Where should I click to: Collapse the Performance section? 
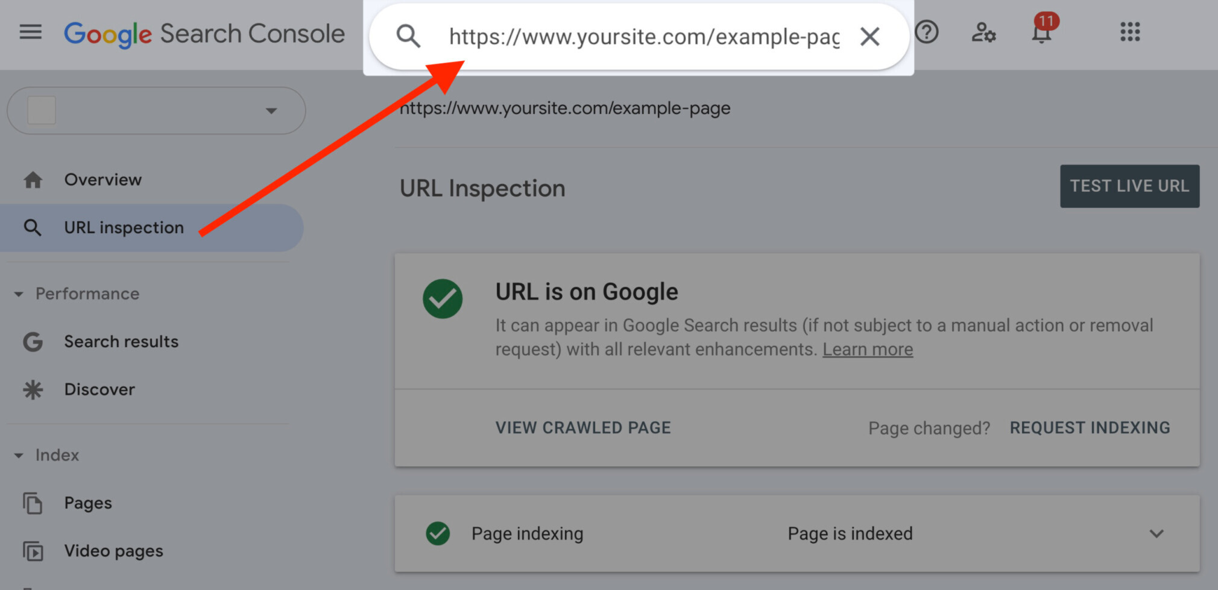coord(19,293)
